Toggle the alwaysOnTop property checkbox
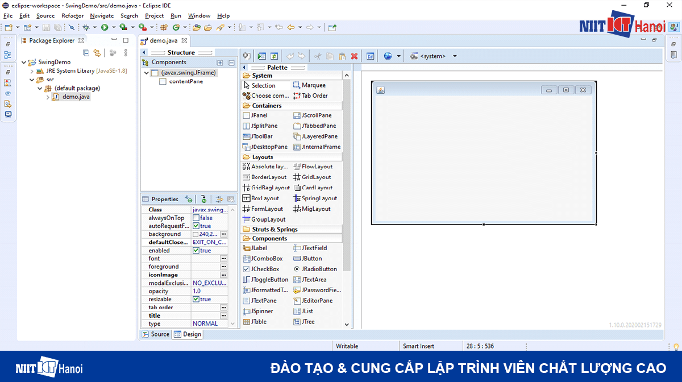 (196, 218)
